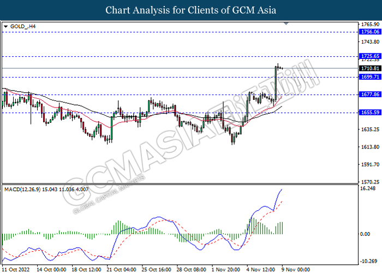Open the GOLD_,H4 symbol dropdown arrow
This screenshot has height=273, width=382.
tap(6, 26)
